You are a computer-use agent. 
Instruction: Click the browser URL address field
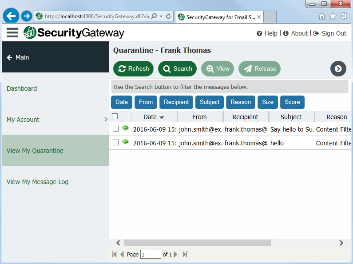coord(97,16)
